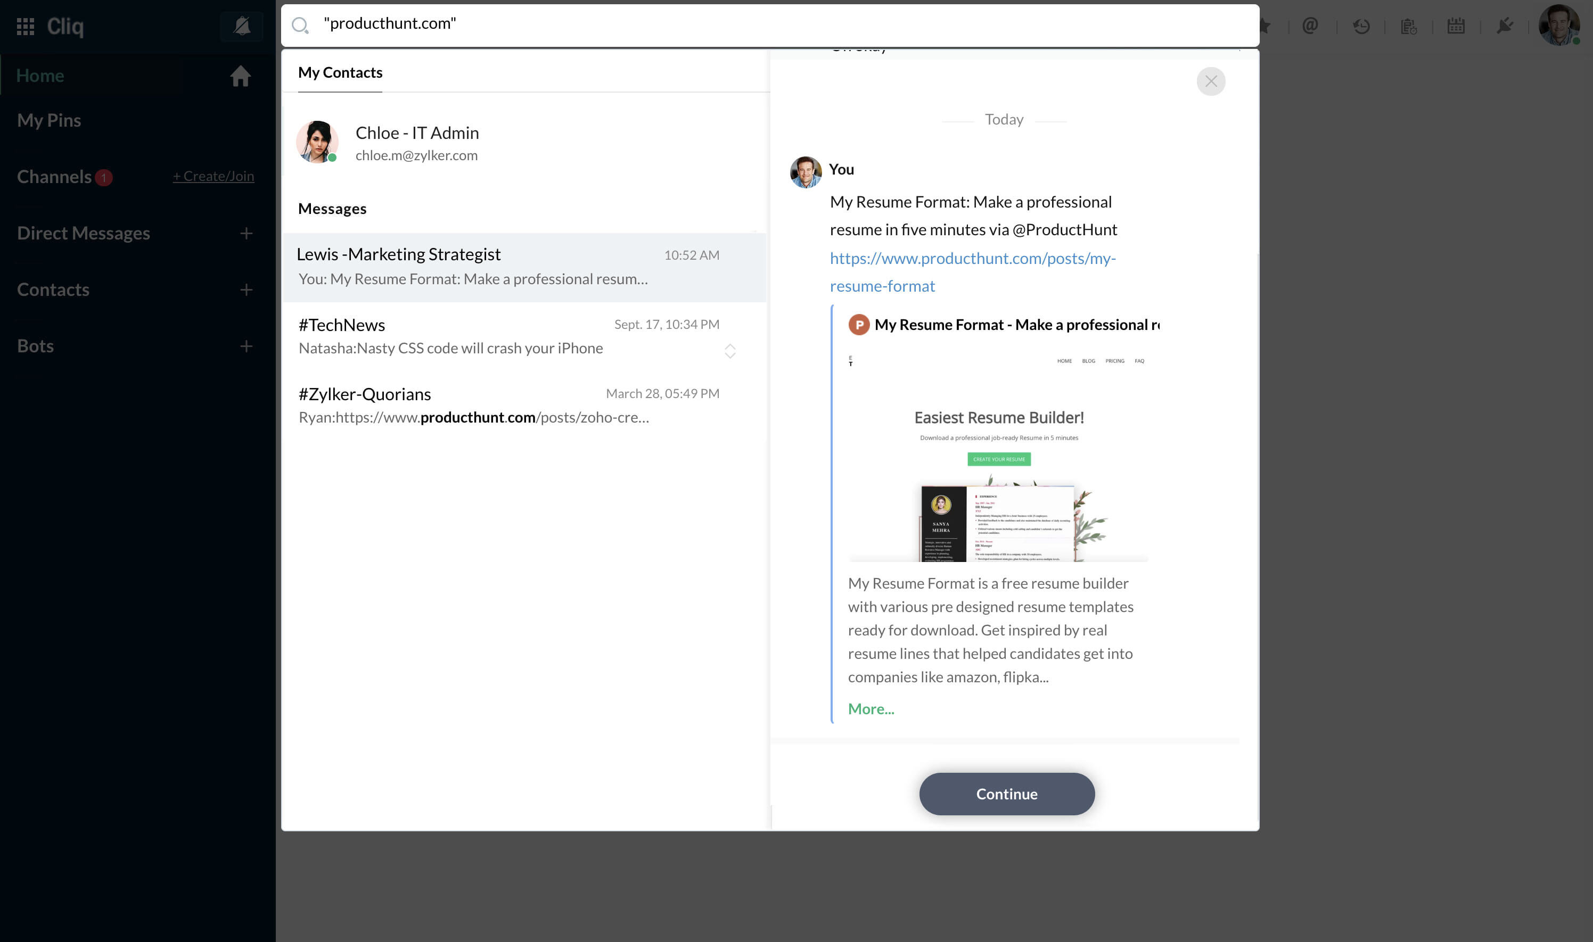
Task: Open integrations plug icon
Action: (x=1504, y=26)
